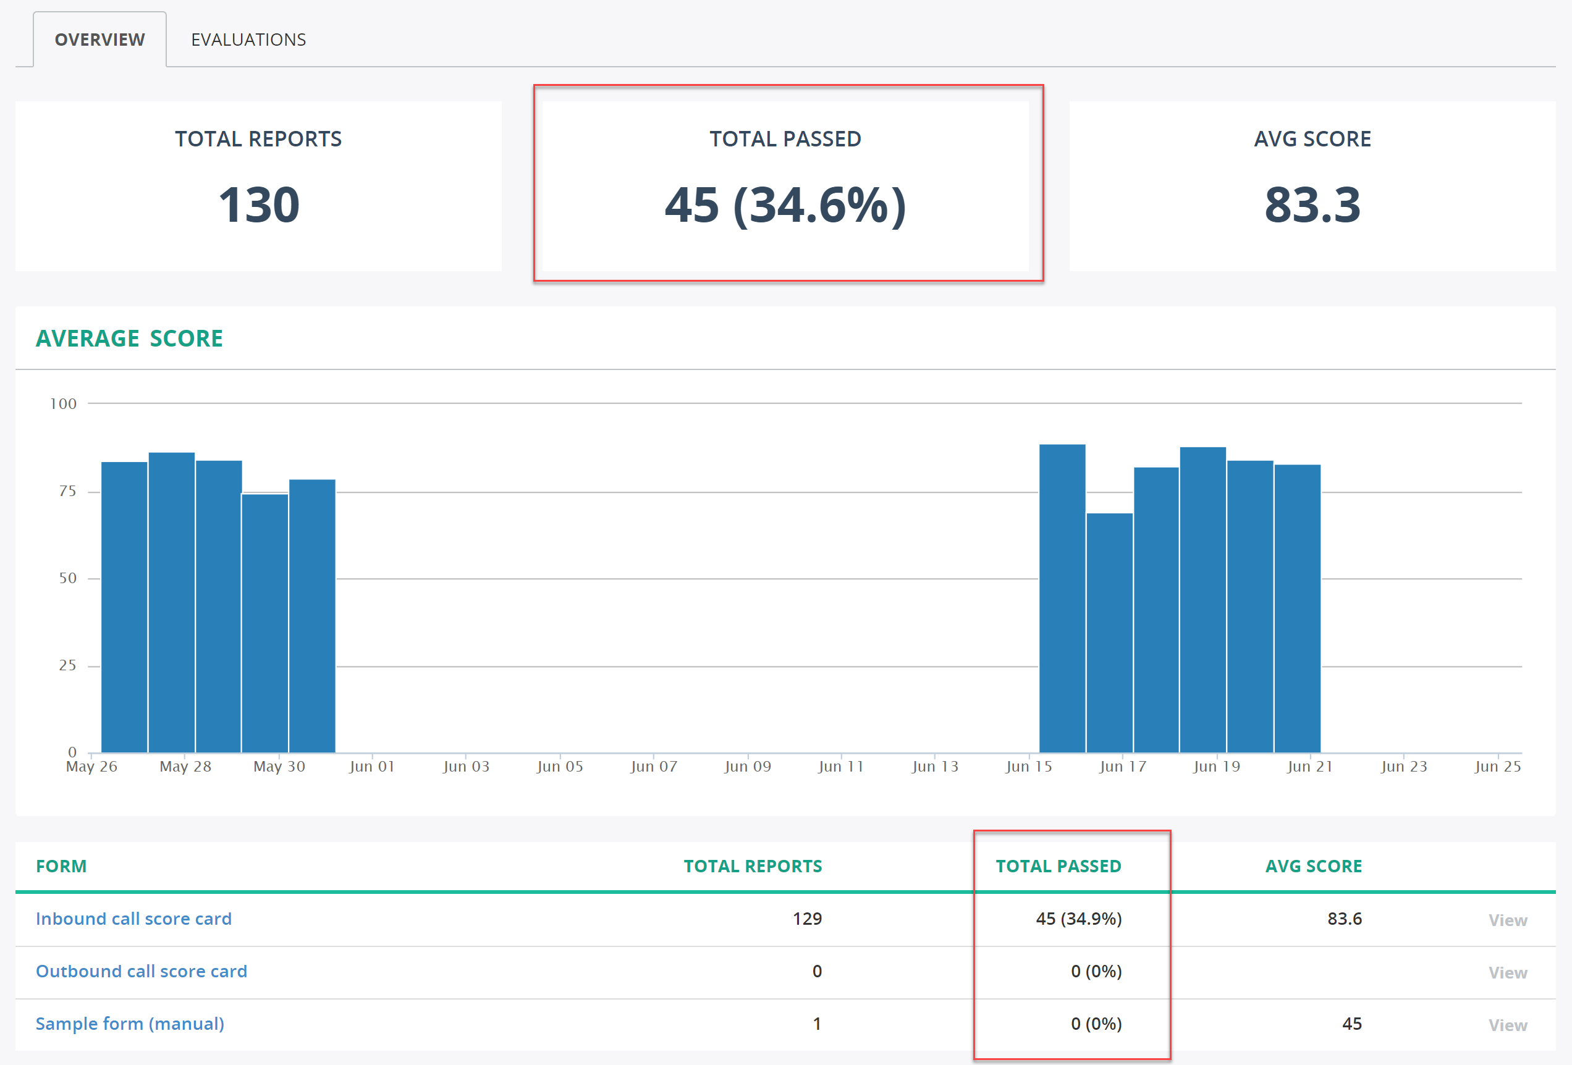Click View for Outbound call score card

[x=1507, y=972]
